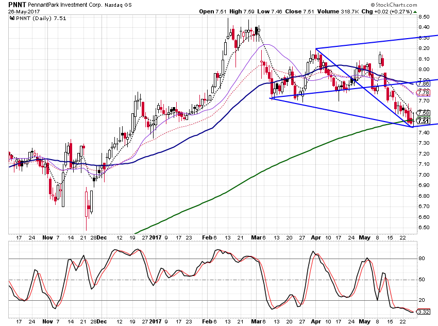
Task: Click the 7.86 price tag on the right axis
Action: [424, 84]
